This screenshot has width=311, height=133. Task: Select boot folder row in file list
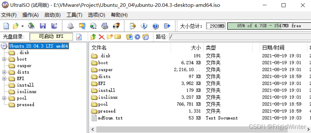[x=103, y=63]
